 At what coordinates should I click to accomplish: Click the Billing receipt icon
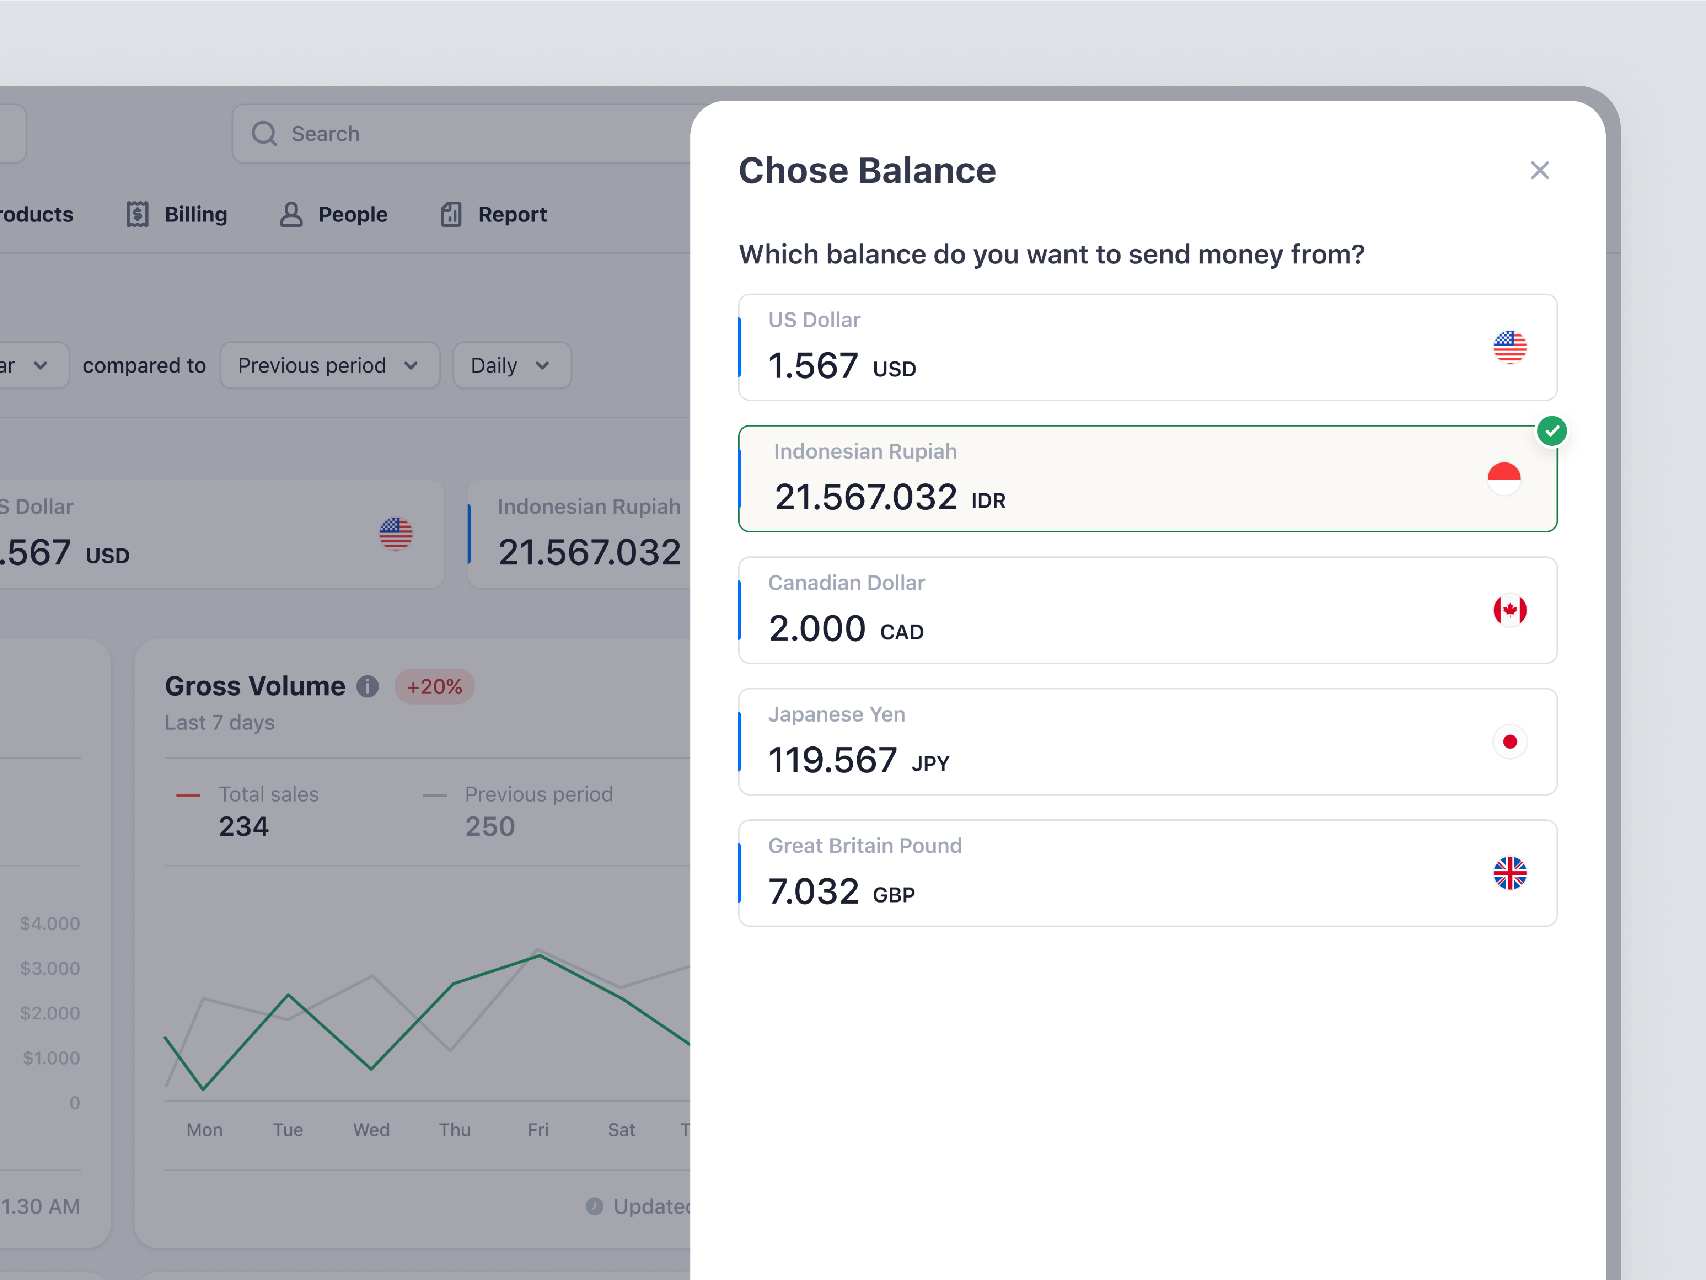(x=137, y=214)
